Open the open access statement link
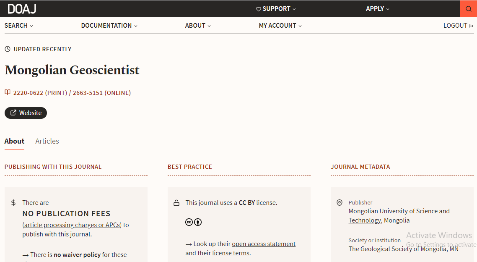 click(264, 244)
